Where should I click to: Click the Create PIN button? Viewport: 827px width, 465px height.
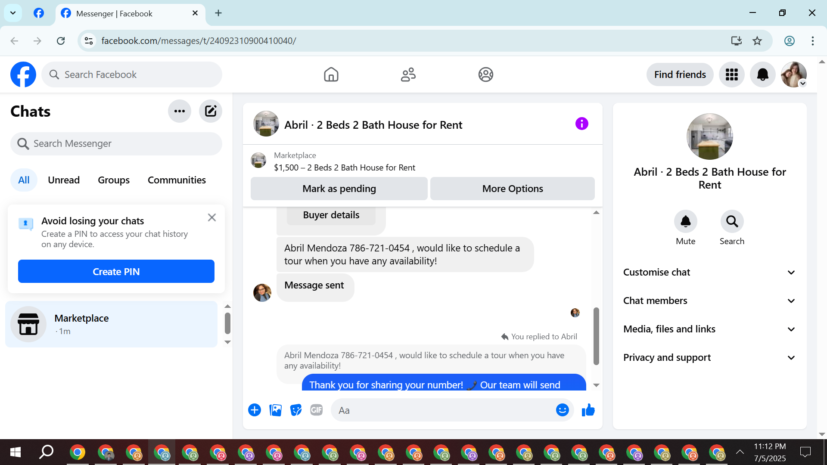[116, 272]
